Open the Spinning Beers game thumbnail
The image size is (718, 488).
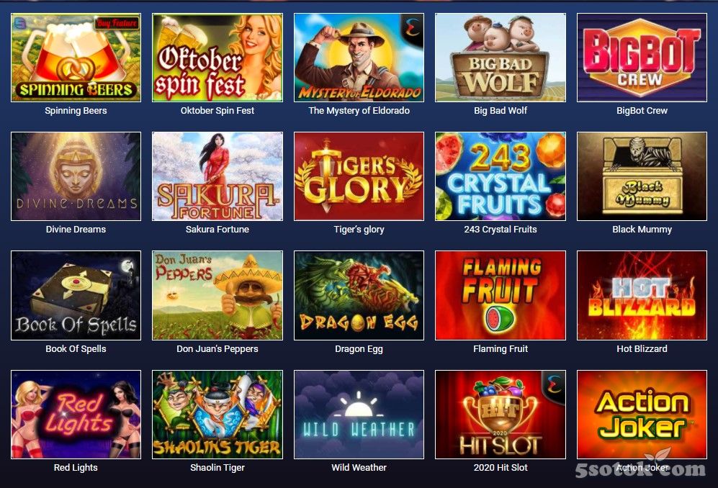click(76, 58)
